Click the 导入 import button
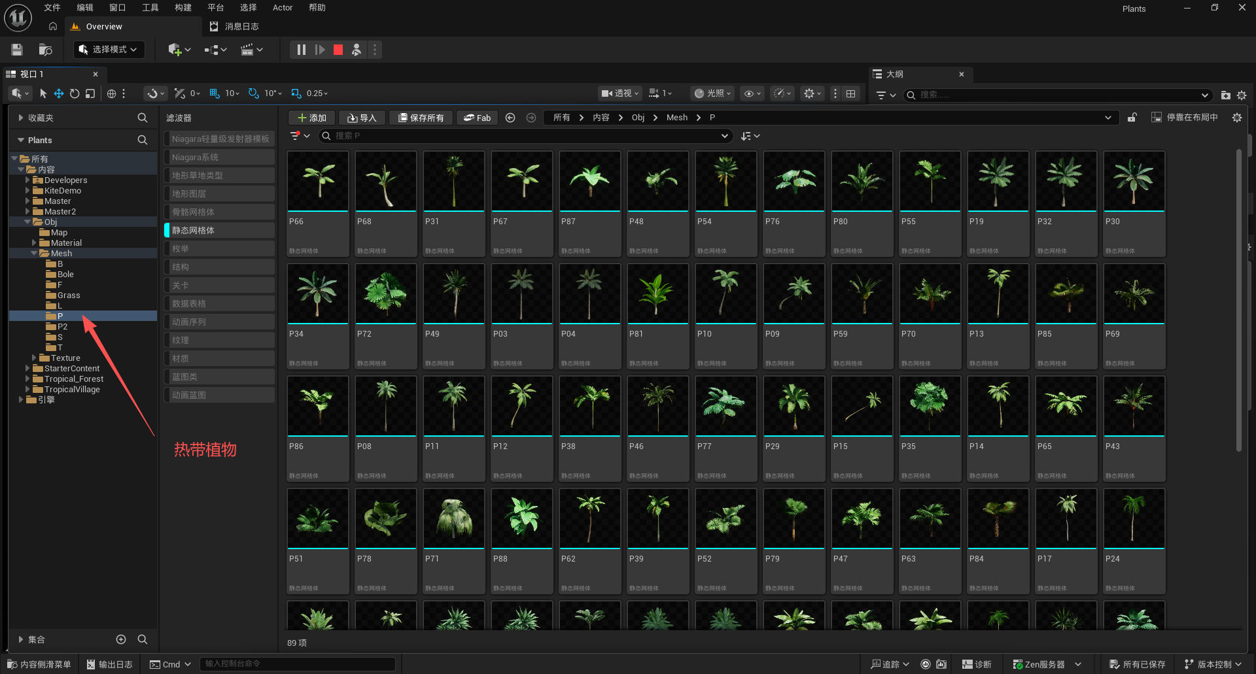 pyautogui.click(x=362, y=118)
